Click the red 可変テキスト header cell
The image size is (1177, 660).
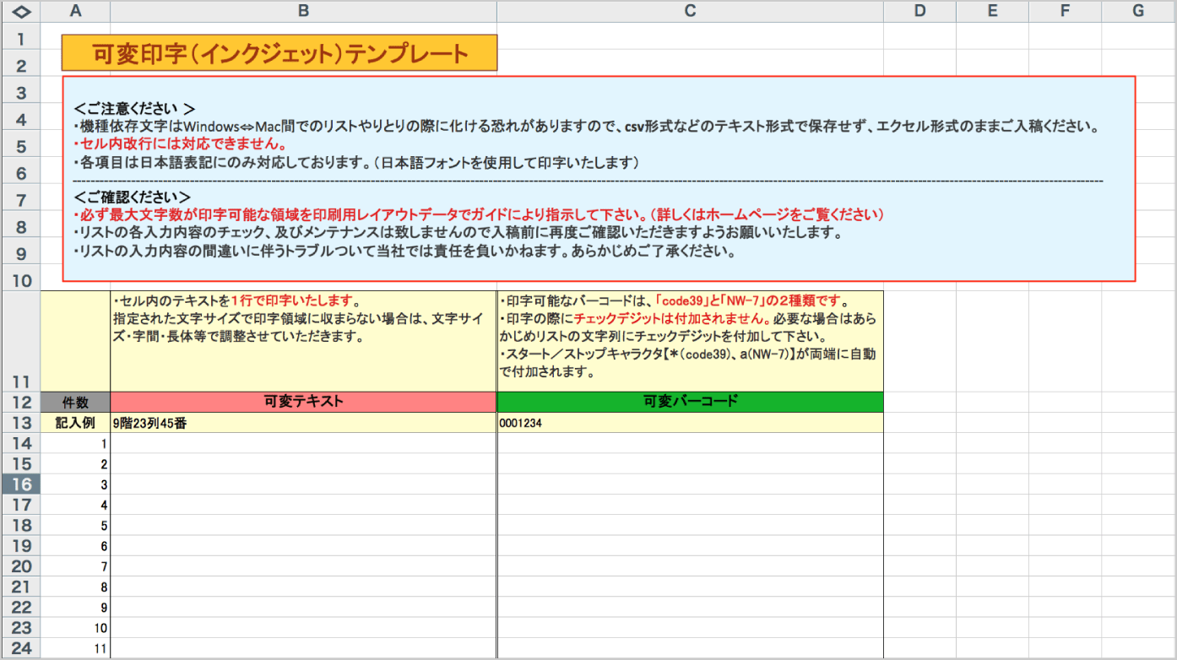pyautogui.click(x=303, y=402)
